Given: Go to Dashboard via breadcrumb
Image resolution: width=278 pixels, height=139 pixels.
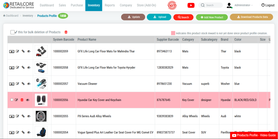Looking at the screenshot, I should (11, 16).
